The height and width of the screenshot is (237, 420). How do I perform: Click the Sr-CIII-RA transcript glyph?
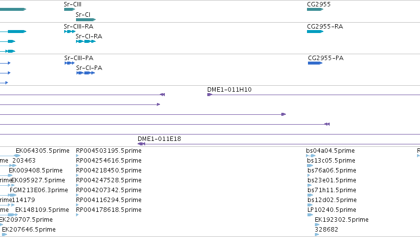(x=70, y=32)
